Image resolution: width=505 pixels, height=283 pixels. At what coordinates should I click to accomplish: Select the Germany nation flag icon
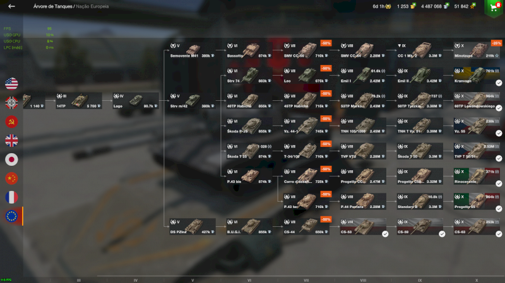11,103
